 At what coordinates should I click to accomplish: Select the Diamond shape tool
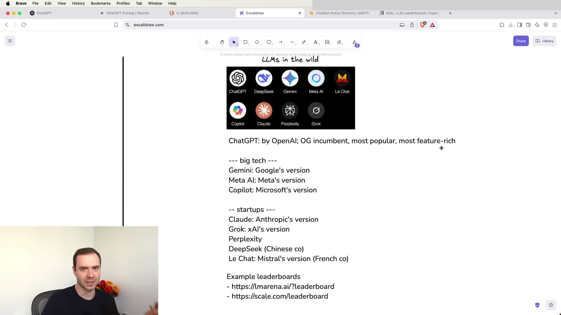pos(257,42)
